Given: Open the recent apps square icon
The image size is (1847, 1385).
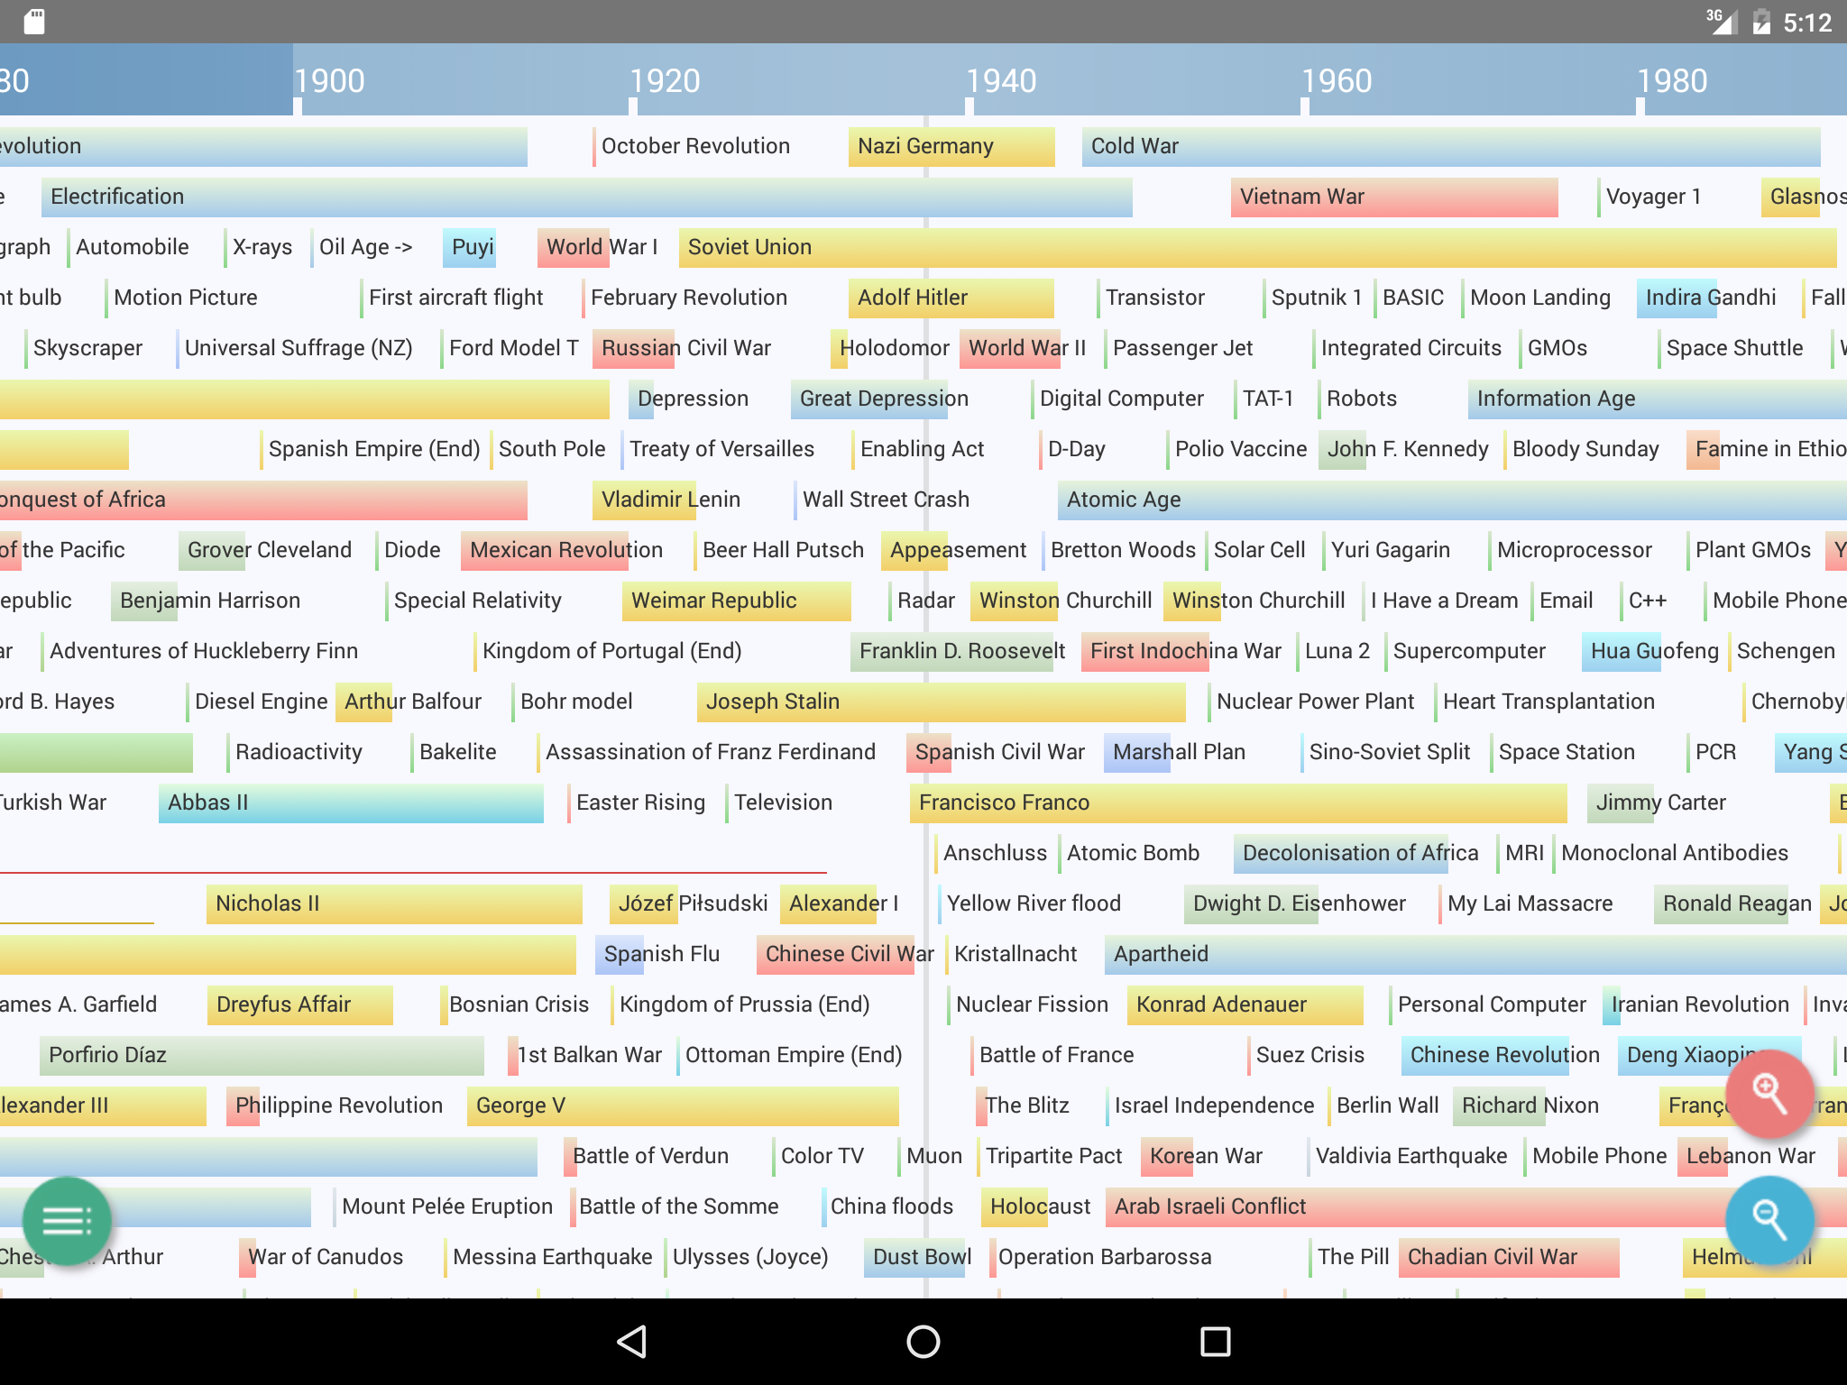Looking at the screenshot, I should pos(1215,1342).
